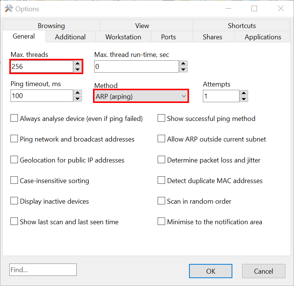294x286 pixels.
Task: Increase Max. threads with up arrow
Action: (x=77, y=64)
